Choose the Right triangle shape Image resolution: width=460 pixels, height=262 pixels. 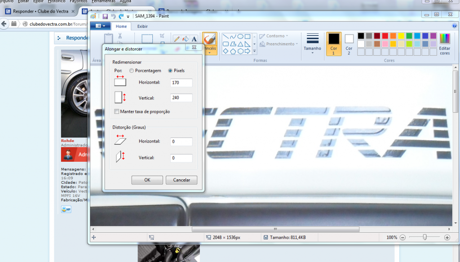248,44
